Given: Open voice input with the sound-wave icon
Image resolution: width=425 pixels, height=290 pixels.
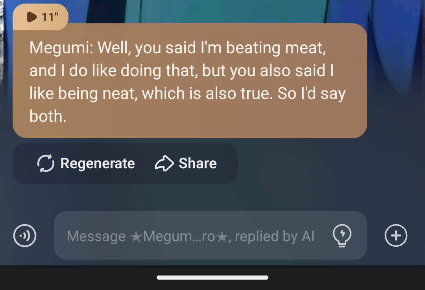Looking at the screenshot, I should click(x=25, y=236).
